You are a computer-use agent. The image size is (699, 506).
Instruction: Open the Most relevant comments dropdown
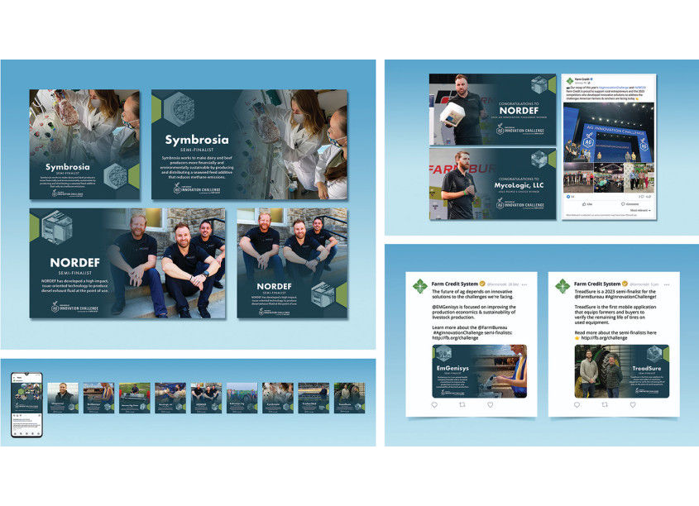640,210
